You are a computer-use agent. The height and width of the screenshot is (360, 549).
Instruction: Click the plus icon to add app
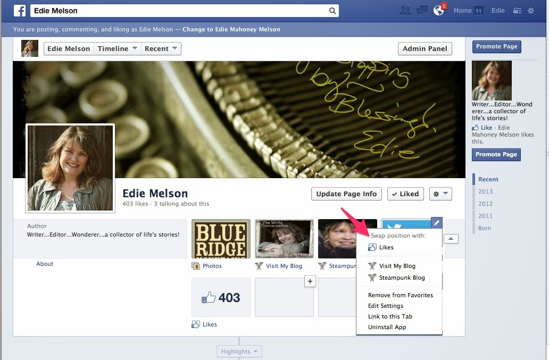tap(310, 281)
